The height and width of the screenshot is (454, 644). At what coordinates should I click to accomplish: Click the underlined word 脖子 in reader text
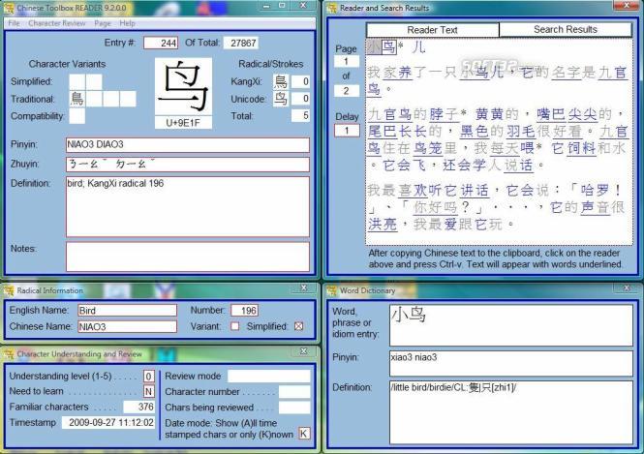445,114
